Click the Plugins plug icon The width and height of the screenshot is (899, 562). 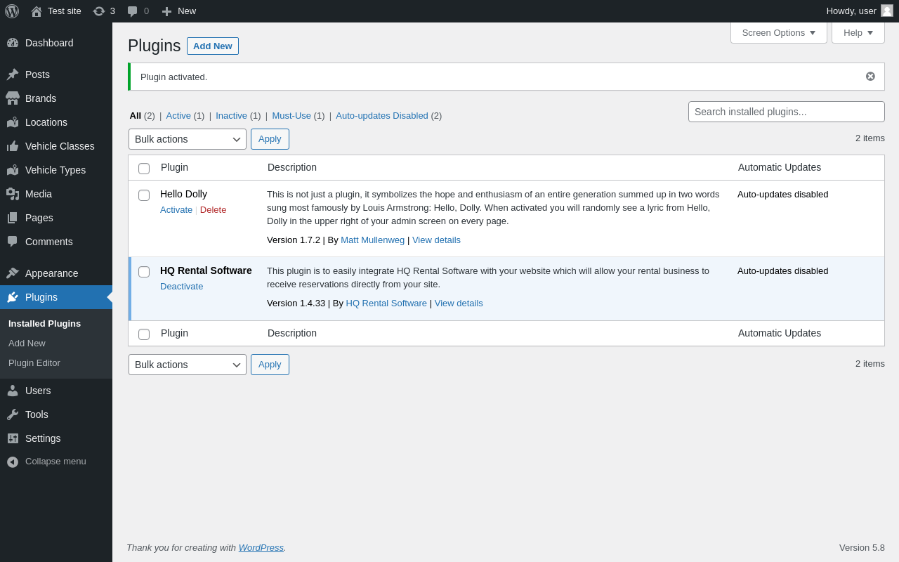tap(13, 297)
